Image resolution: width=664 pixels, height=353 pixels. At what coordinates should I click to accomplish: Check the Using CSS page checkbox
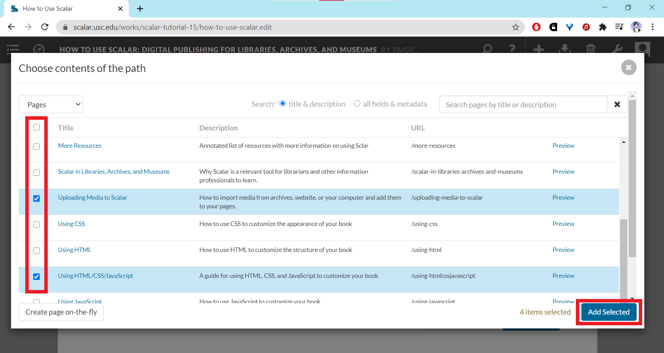tap(36, 225)
